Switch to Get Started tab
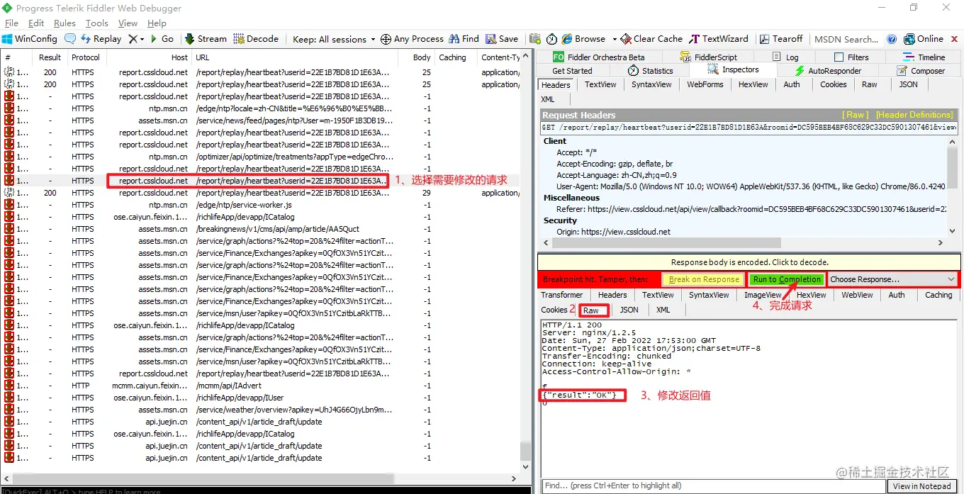This screenshot has width=964, height=494. point(572,70)
